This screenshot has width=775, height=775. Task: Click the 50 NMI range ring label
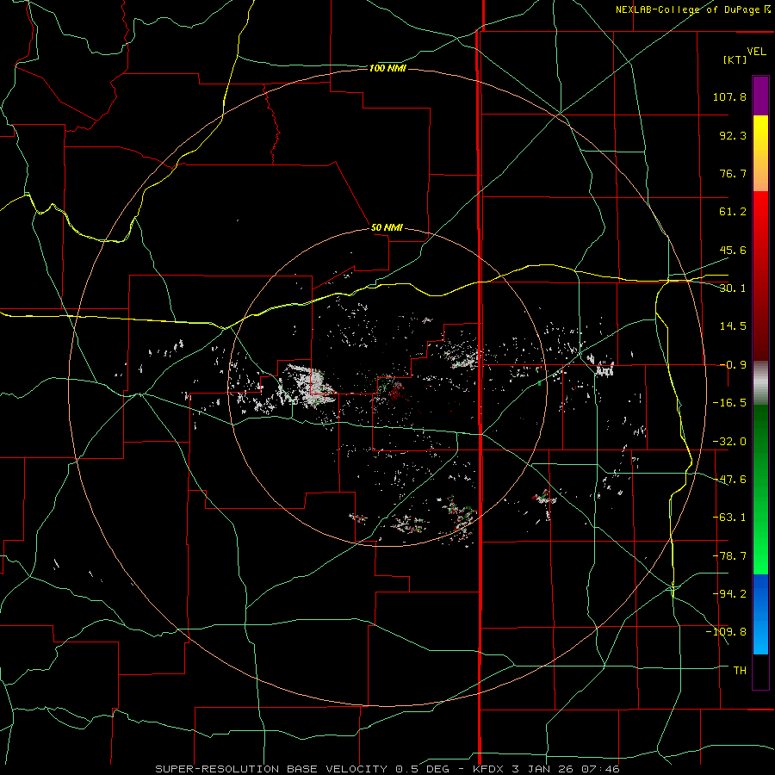tap(387, 228)
